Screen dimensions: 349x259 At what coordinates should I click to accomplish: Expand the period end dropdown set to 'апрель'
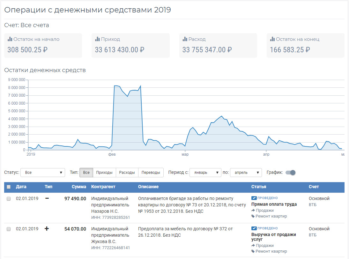pyautogui.click(x=246, y=173)
